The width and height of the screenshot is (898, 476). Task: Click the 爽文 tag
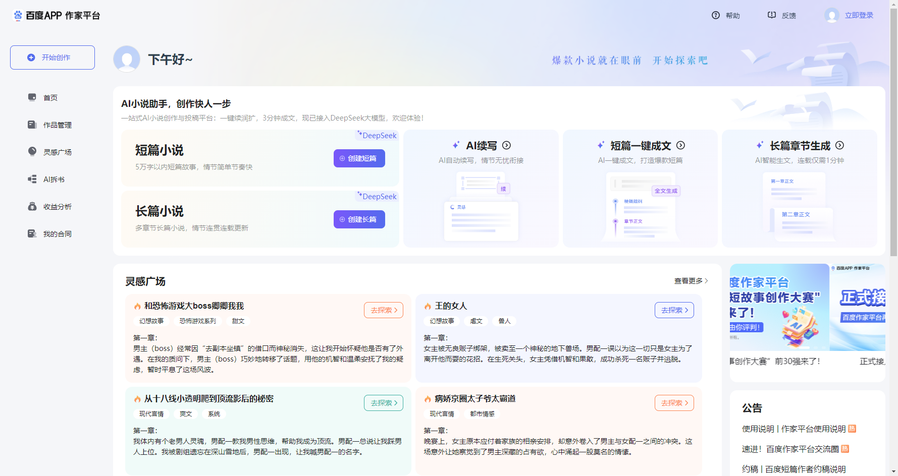[x=186, y=414]
